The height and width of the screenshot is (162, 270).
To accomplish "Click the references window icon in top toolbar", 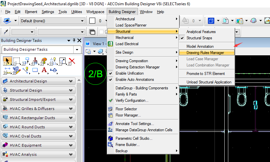I will (x=239, y=21).
